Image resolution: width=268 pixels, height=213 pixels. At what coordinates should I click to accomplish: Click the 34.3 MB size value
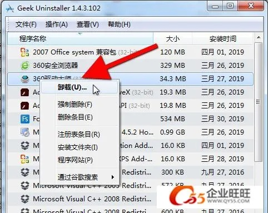pyautogui.click(x=173, y=79)
